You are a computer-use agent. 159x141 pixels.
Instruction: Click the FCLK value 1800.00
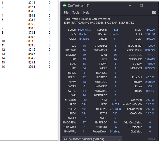click(150, 34)
